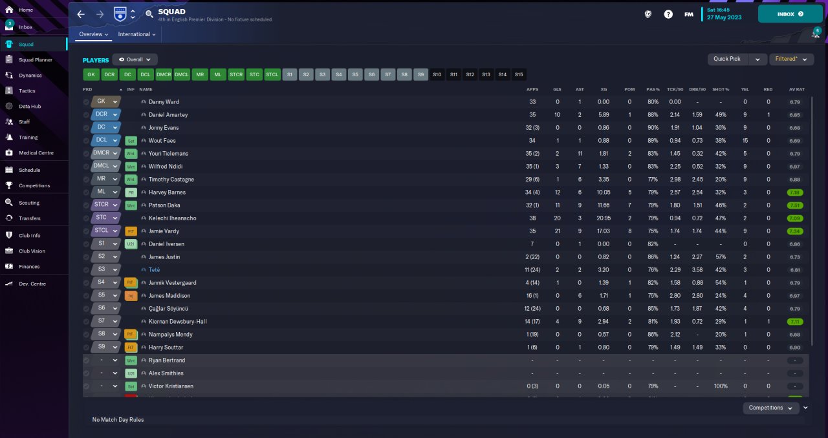Toggle selection circle for James Justin
This screenshot has width=828, height=438.
click(x=86, y=257)
